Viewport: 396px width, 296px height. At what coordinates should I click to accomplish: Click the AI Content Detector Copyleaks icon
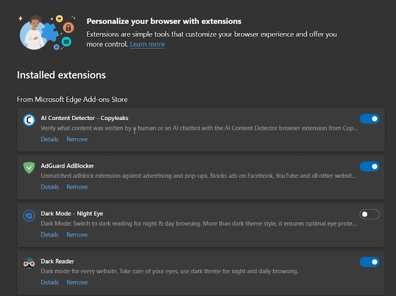[x=29, y=120]
